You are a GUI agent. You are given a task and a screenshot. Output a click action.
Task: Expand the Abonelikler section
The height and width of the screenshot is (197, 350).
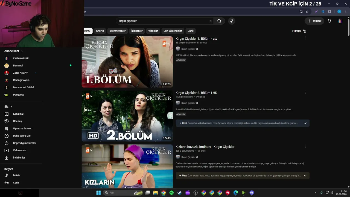[14, 51]
